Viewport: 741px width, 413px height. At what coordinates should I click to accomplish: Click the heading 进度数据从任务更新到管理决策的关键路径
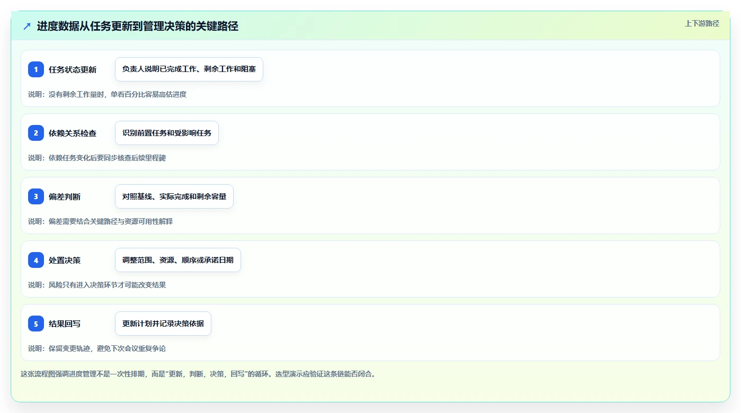tap(138, 26)
